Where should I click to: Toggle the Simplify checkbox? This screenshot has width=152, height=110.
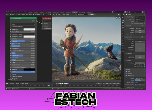click(127, 74)
